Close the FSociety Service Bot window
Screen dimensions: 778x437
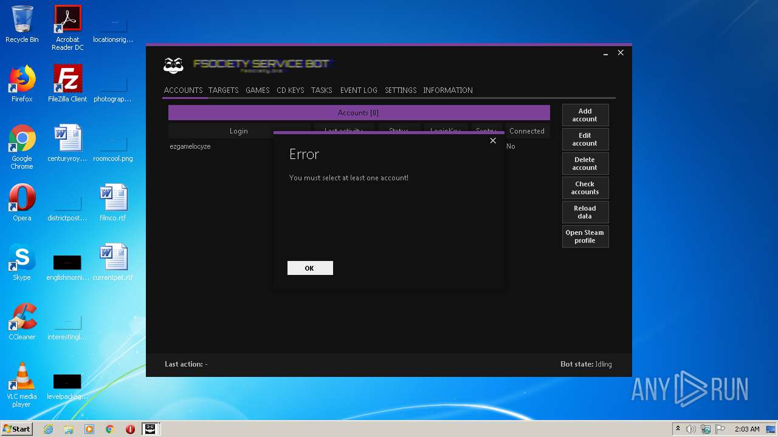(x=621, y=53)
